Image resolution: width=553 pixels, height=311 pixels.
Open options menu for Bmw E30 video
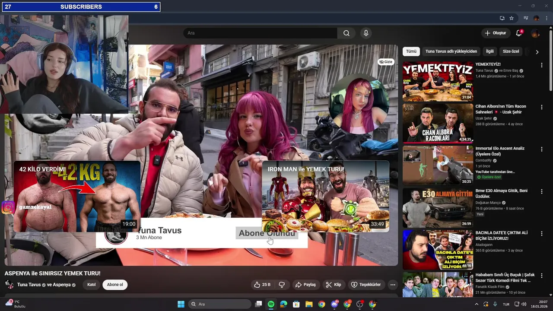coord(541,191)
